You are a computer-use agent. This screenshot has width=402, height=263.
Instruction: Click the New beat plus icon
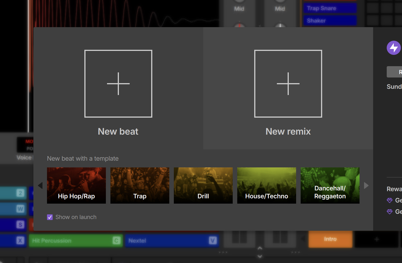(x=118, y=84)
